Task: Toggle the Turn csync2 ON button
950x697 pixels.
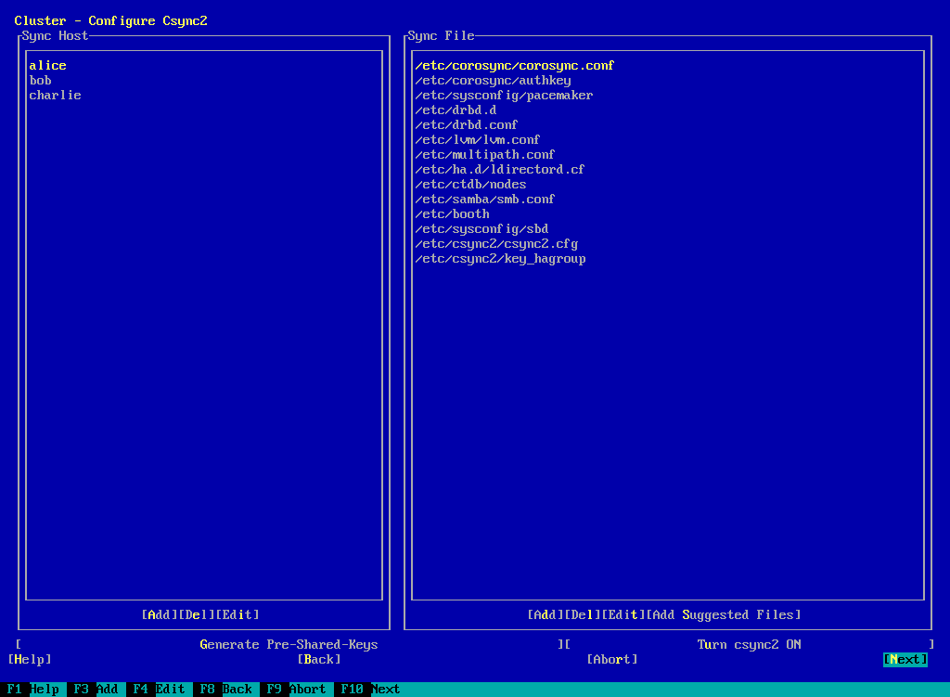Action: click(749, 644)
